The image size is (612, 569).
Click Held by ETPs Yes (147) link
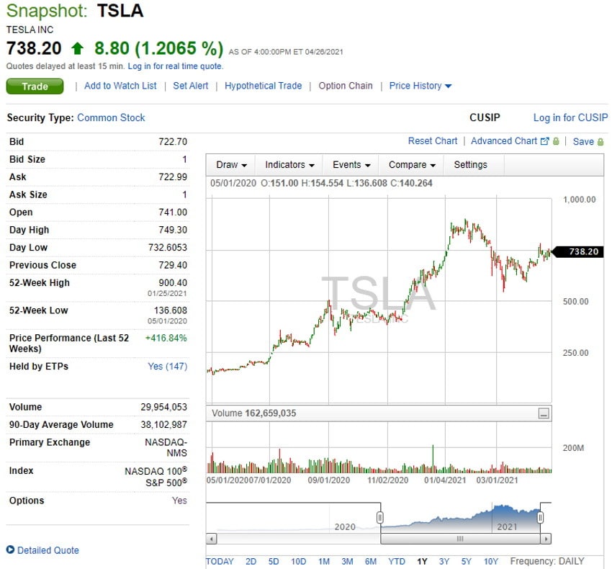tap(168, 367)
